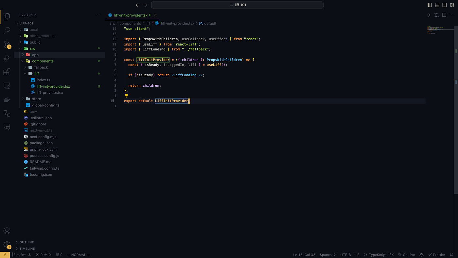The width and height of the screenshot is (458, 258).
Task: Open the remote window indicator in status bar
Action: coord(5,255)
